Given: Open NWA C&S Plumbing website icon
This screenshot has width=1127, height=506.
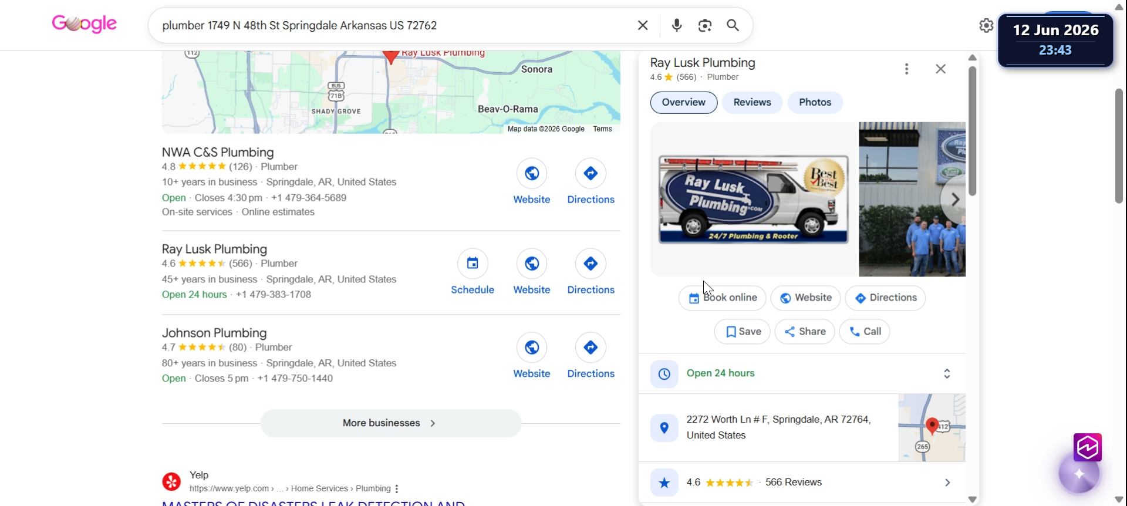Looking at the screenshot, I should [532, 174].
